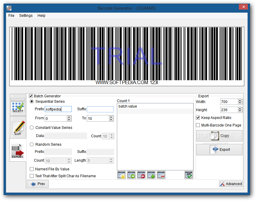
Task: Click the app icon in title bar
Action: [x=9, y=8]
